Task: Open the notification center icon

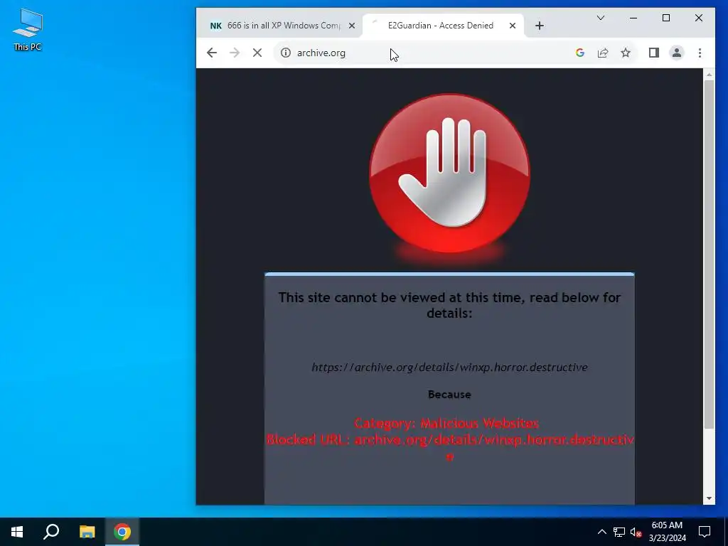Action: [x=705, y=532]
